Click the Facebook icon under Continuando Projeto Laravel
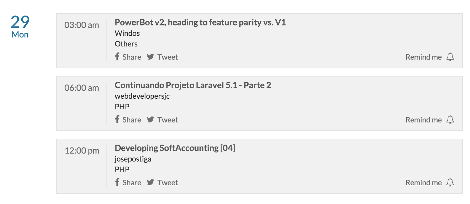470x204 pixels. tap(117, 119)
